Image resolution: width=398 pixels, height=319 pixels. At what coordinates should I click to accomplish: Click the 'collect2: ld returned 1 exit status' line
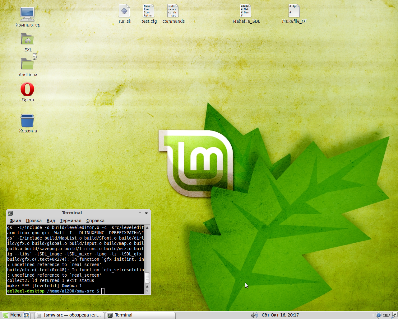(51, 280)
